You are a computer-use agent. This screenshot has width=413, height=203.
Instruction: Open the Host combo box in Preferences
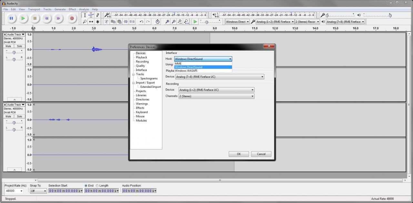point(203,59)
